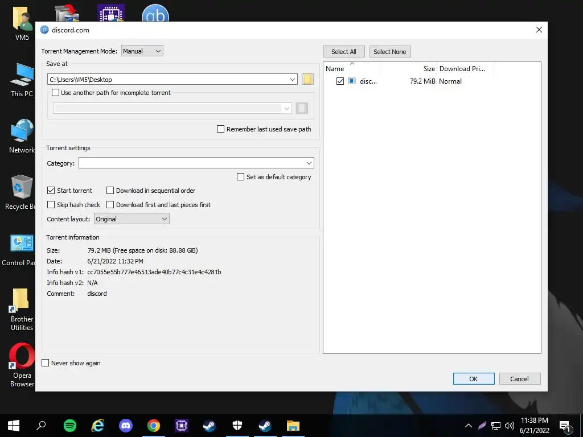583x437 pixels.
Task: Click the date 6/21/2022 11:32 PM value
Action: pyautogui.click(x=115, y=261)
